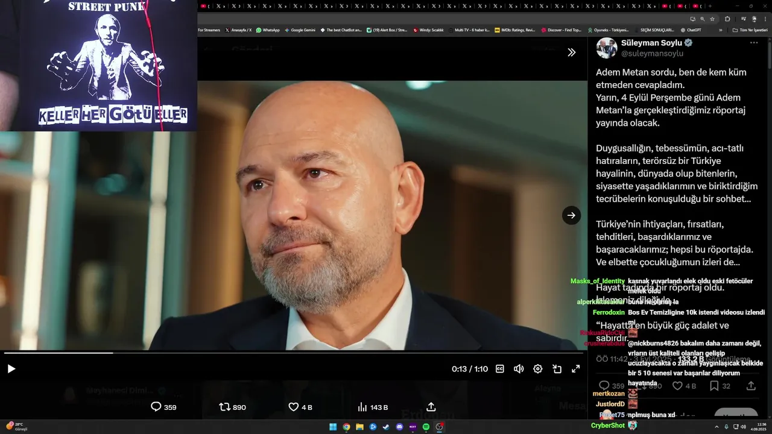Open the Anasayfa / X bookmark
The height and width of the screenshot is (434, 772).
point(238,30)
